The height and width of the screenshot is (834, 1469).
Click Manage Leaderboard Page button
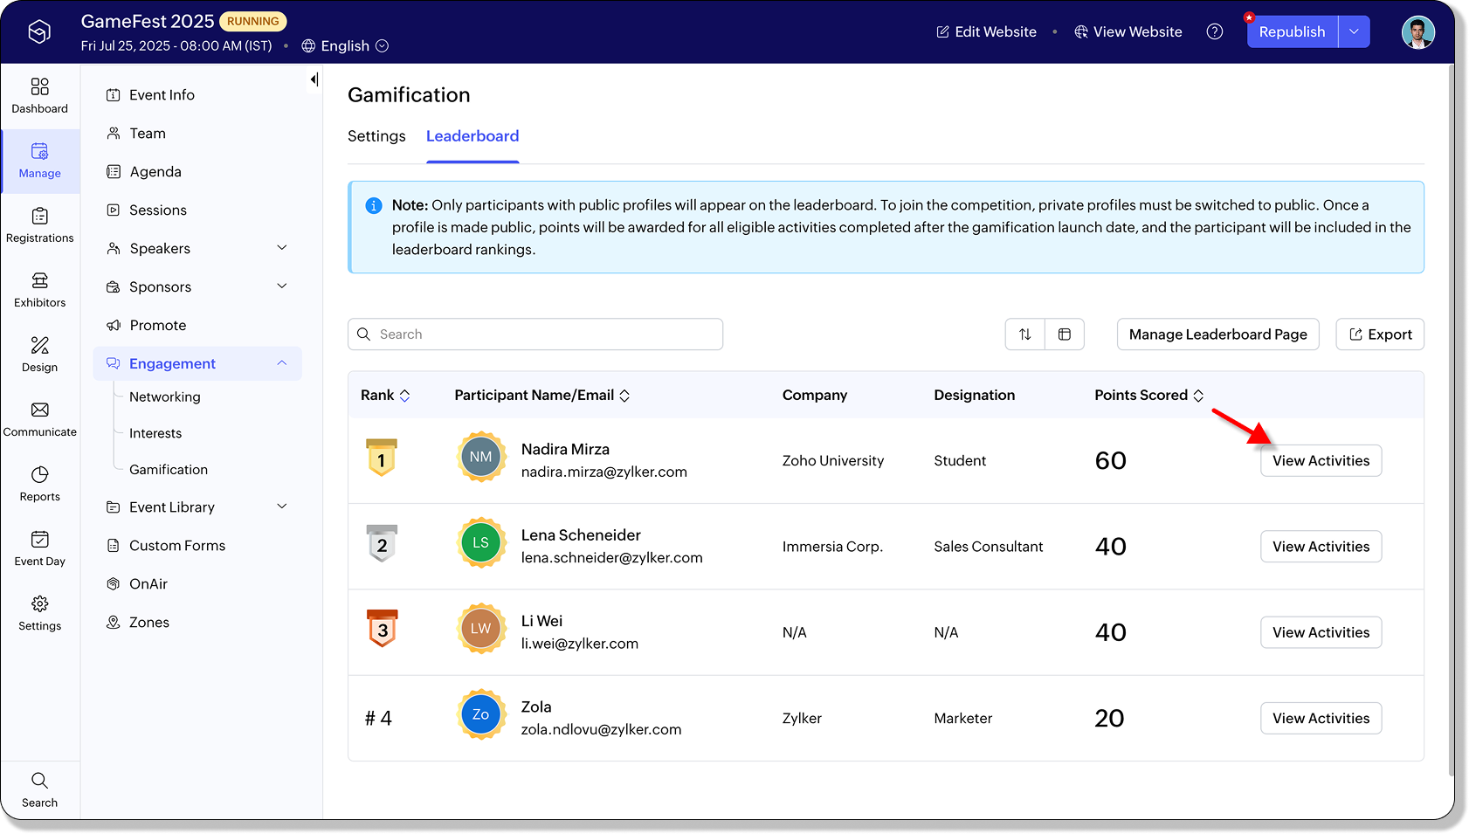[1217, 334]
